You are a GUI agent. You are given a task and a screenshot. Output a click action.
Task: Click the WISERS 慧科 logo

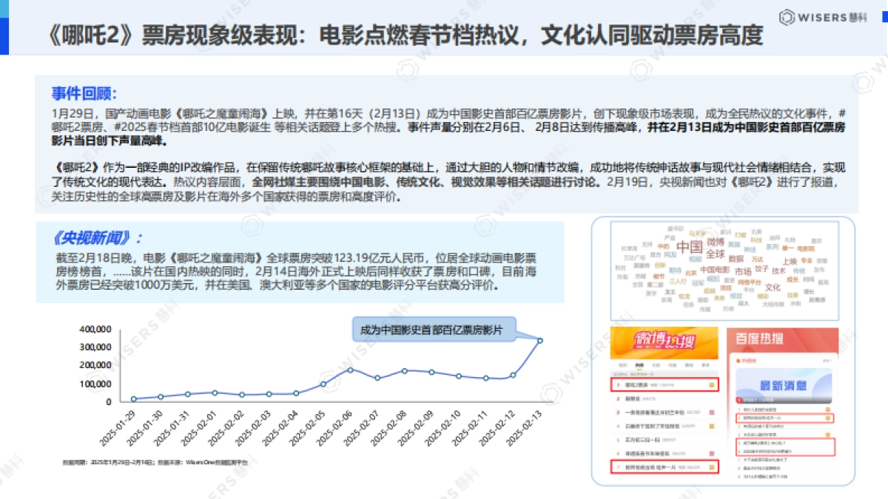point(821,16)
